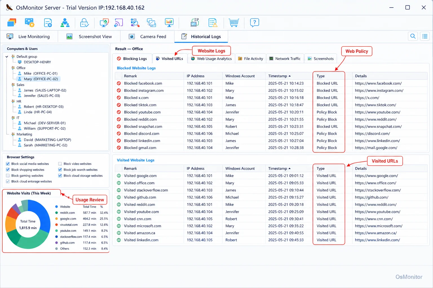Click the https://www.amazon.ca/ details cell
The height and width of the screenshot is (288, 433).
(376, 233)
